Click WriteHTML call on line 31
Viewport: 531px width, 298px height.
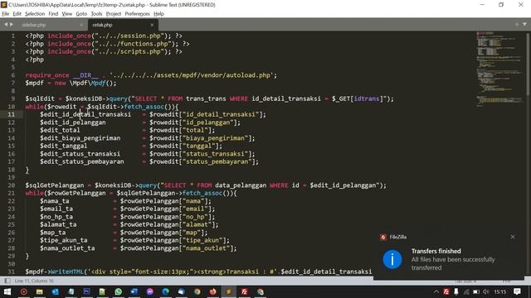(x=67, y=272)
